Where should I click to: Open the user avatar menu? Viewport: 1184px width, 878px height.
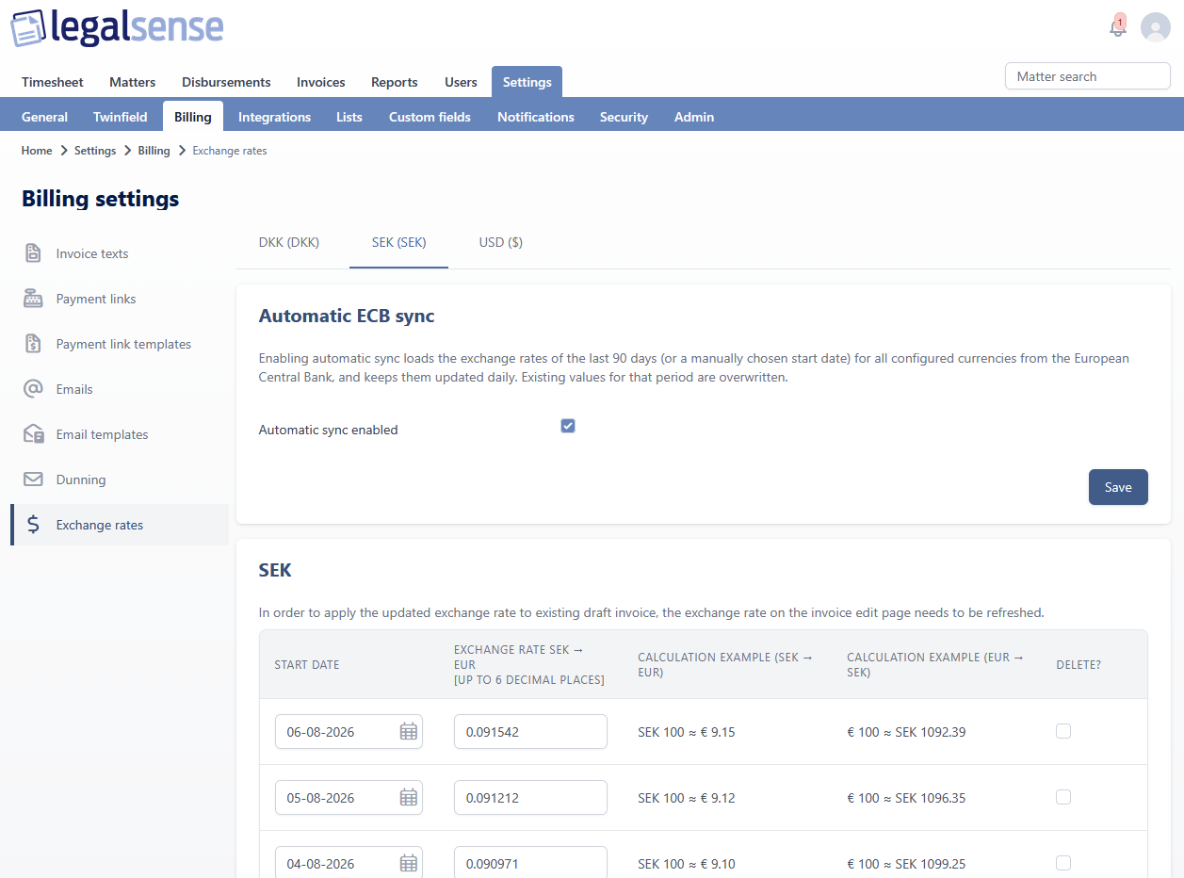pos(1156,27)
